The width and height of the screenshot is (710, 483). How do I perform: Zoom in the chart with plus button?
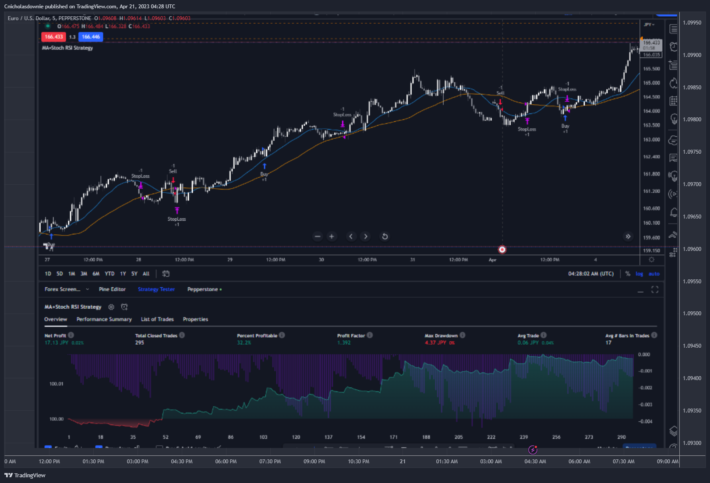(332, 236)
